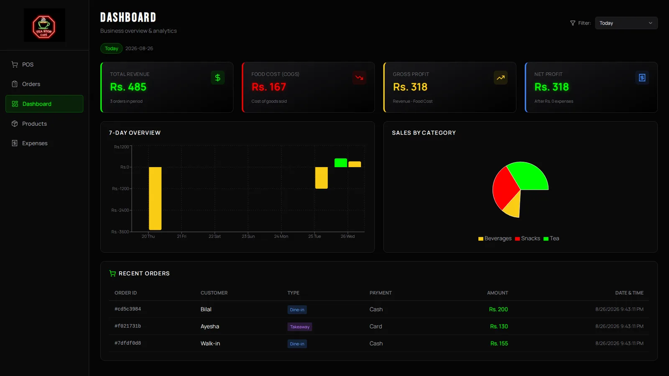
Task: Click the 7-DAY OVERVIEW heading
Action: tap(135, 133)
